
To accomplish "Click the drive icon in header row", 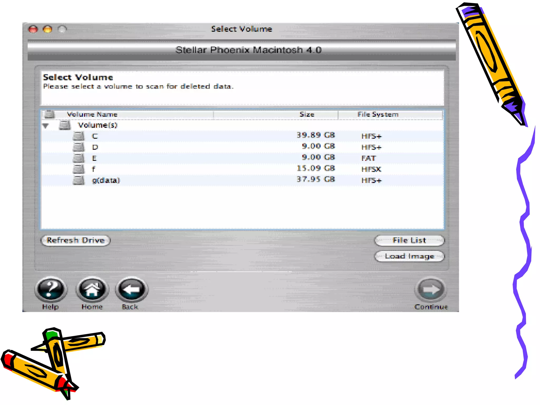I will [49, 114].
